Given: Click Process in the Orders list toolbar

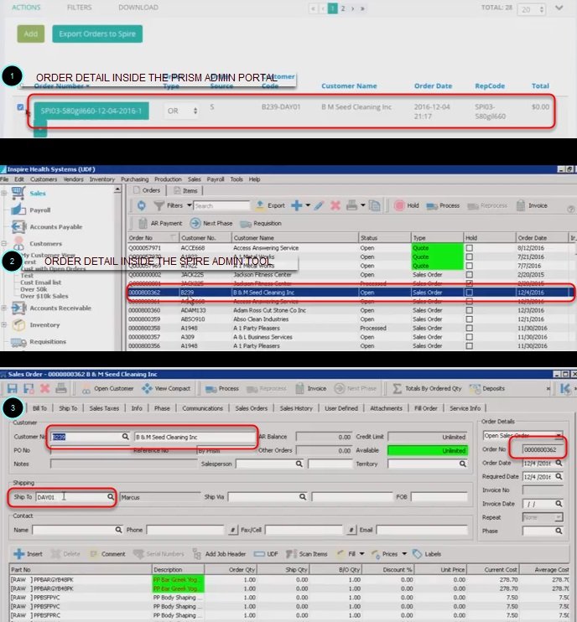Looking at the screenshot, I should point(443,205).
